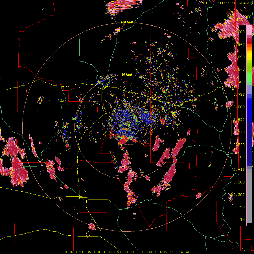
Task: Select the 0.413 value on the color scale
Action: coord(239,170)
